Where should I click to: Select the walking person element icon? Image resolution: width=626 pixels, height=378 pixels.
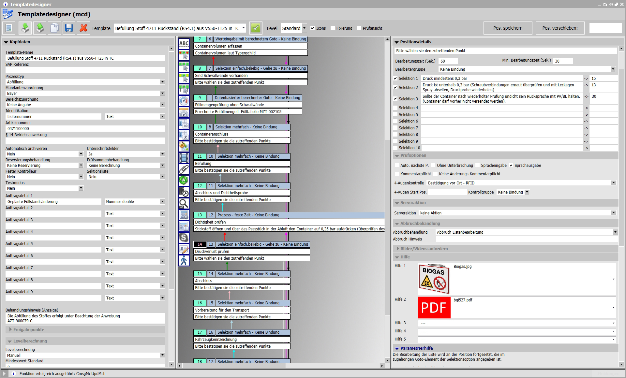coord(184,260)
